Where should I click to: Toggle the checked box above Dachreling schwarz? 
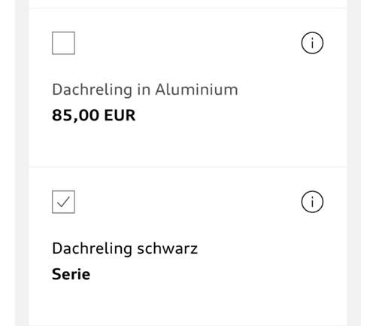pos(63,202)
